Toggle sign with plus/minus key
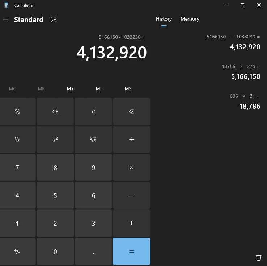The image size is (267, 266). pyautogui.click(x=17, y=252)
